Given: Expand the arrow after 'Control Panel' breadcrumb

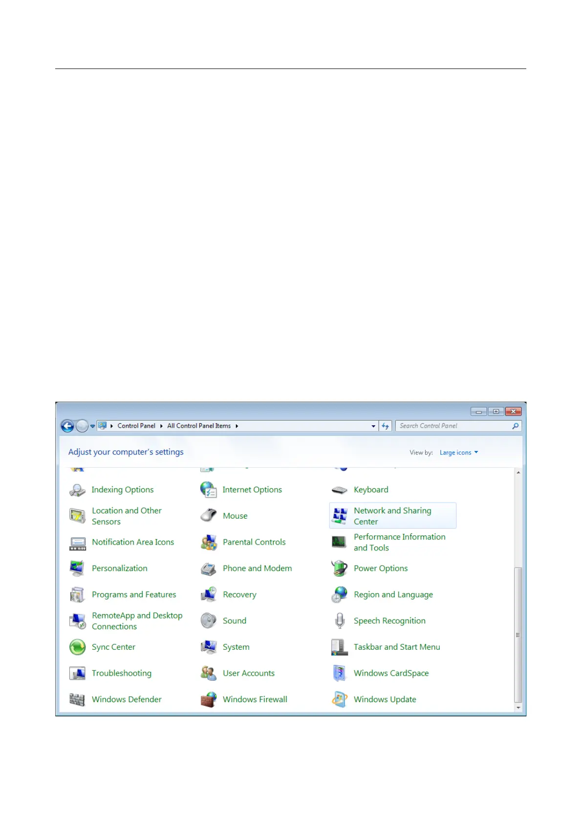Looking at the screenshot, I should coord(161,426).
